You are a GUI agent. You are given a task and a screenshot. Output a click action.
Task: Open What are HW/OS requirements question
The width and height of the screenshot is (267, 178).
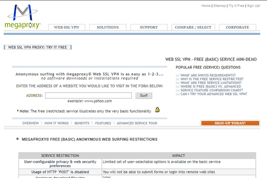(x=208, y=75)
